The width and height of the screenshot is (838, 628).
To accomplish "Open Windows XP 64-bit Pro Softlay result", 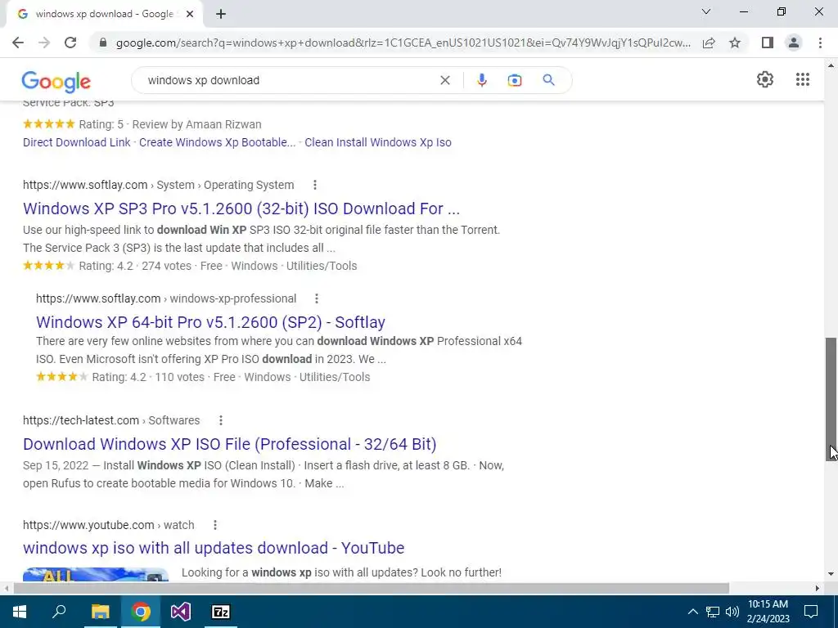I will pyautogui.click(x=210, y=322).
